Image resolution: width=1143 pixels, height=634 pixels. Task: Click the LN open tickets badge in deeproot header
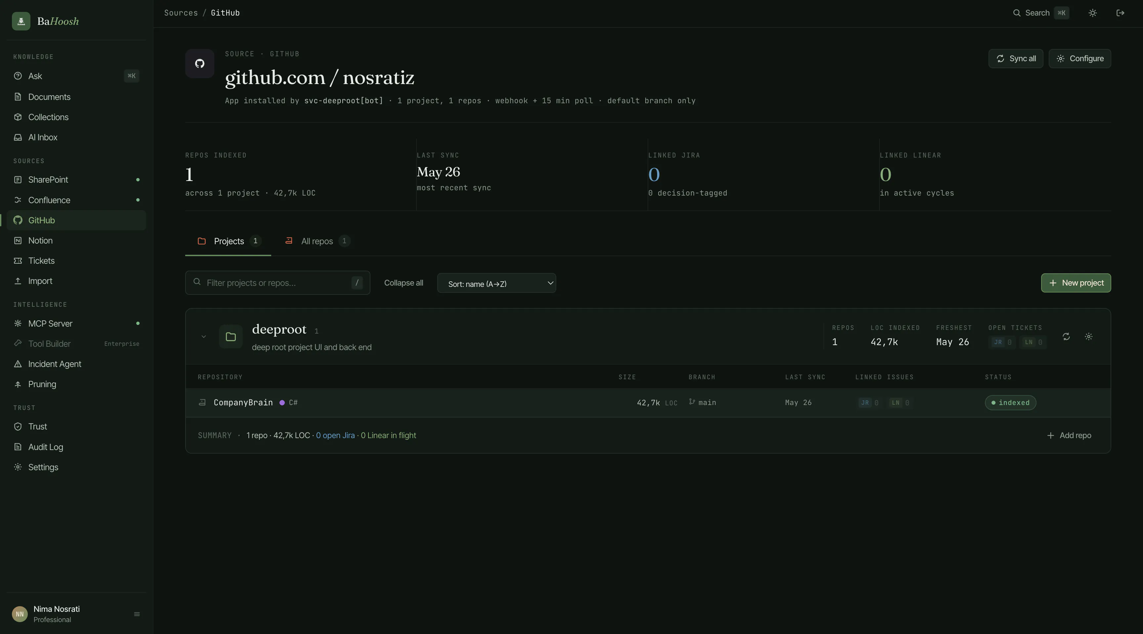point(1034,342)
